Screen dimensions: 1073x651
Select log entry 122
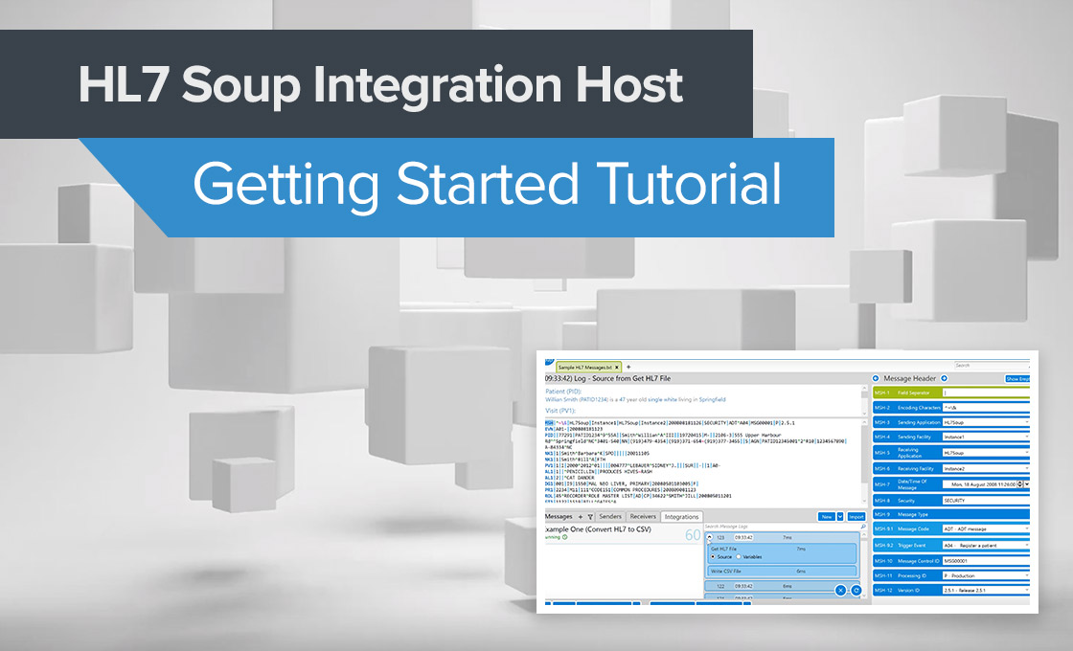point(782,586)
